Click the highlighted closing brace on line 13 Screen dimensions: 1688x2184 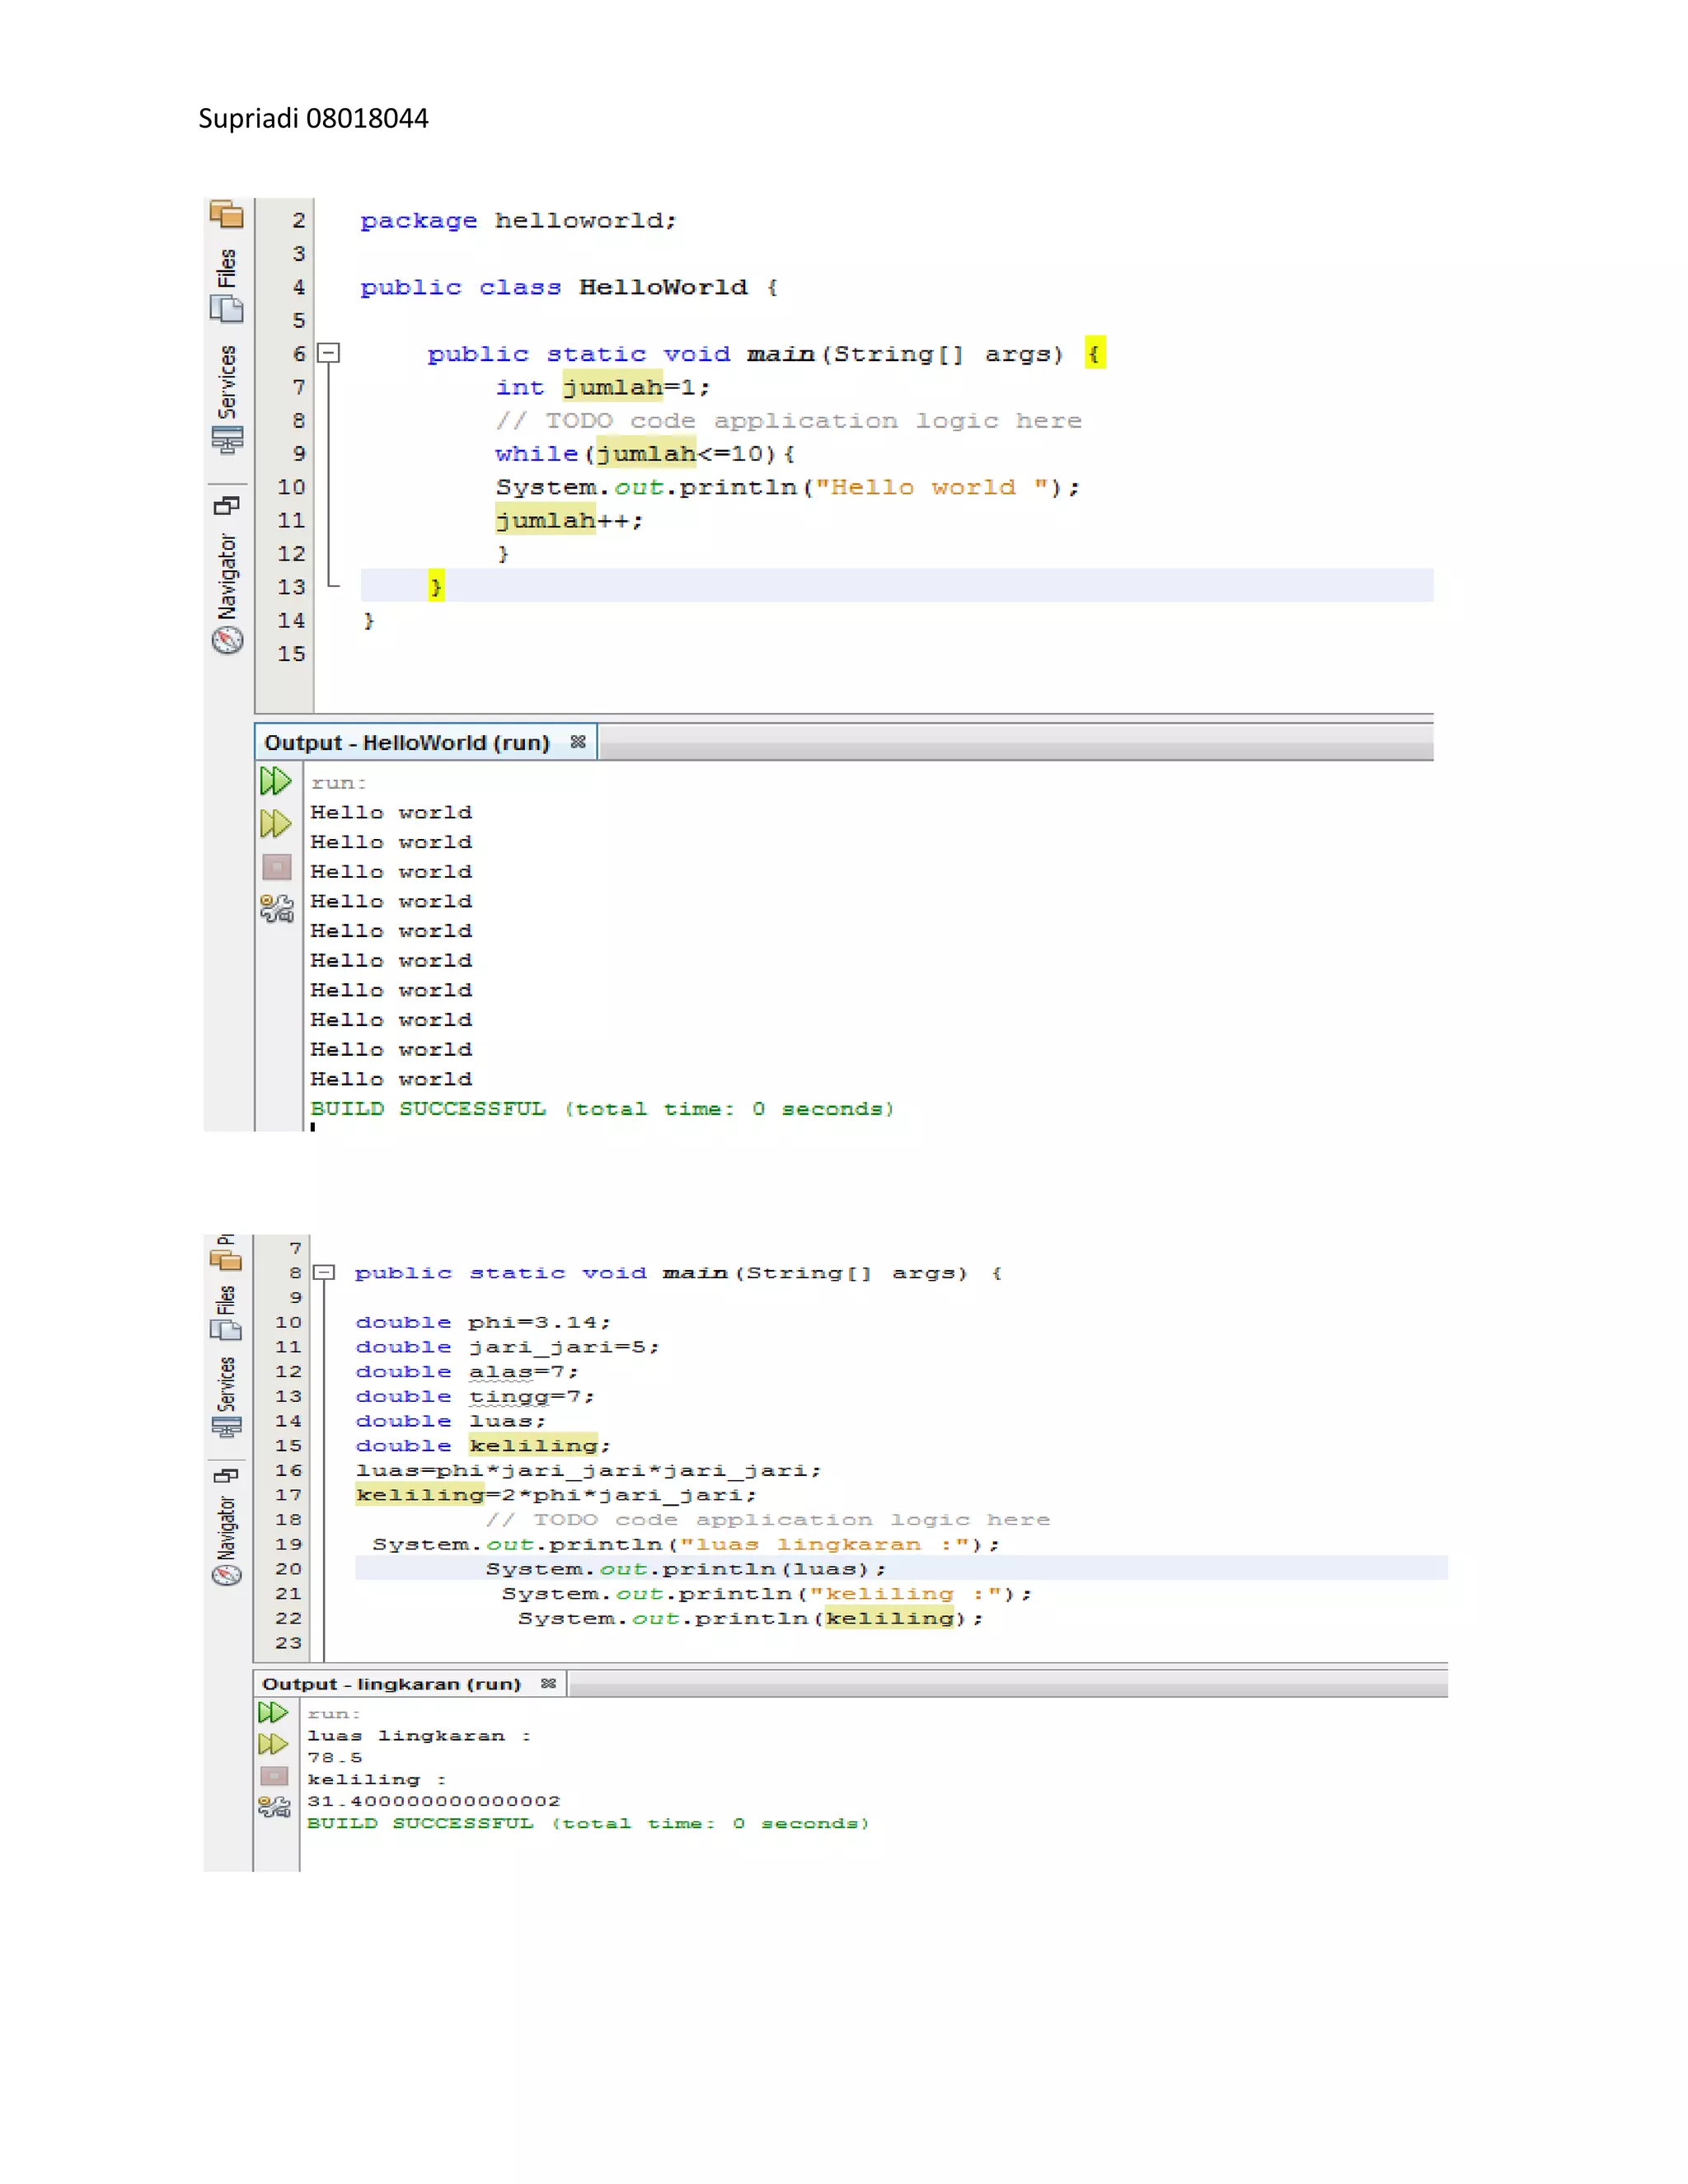click(436, 586)
